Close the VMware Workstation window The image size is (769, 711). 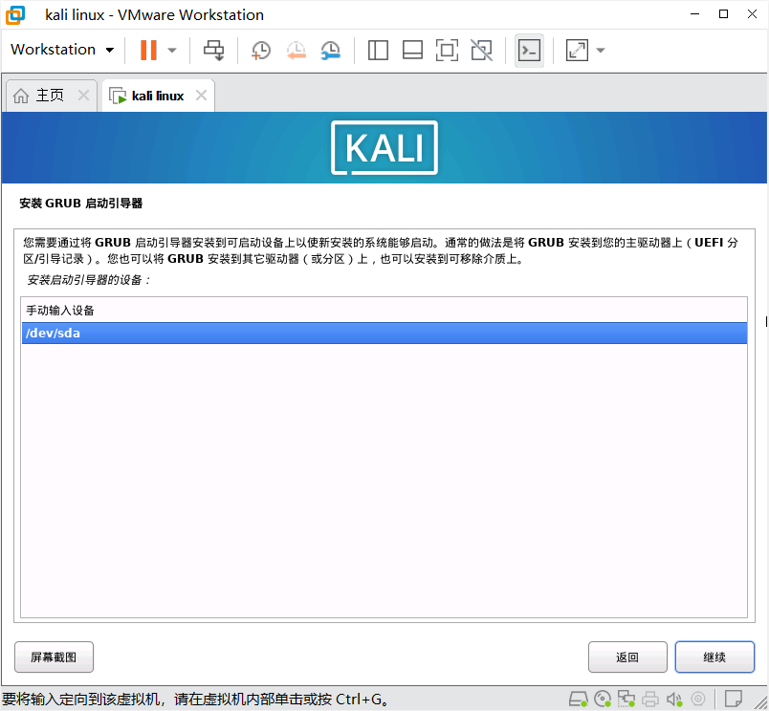pos(752,14)
